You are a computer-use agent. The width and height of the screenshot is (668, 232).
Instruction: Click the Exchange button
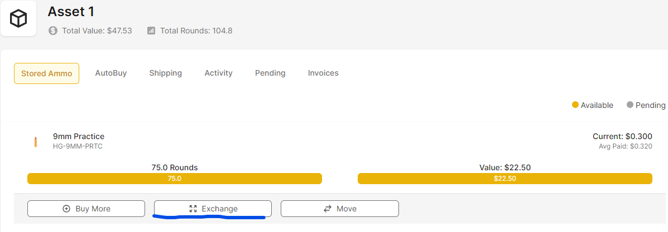[213, 209]
